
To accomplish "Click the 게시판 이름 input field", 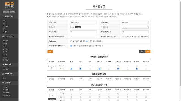I will coord(83,22).
